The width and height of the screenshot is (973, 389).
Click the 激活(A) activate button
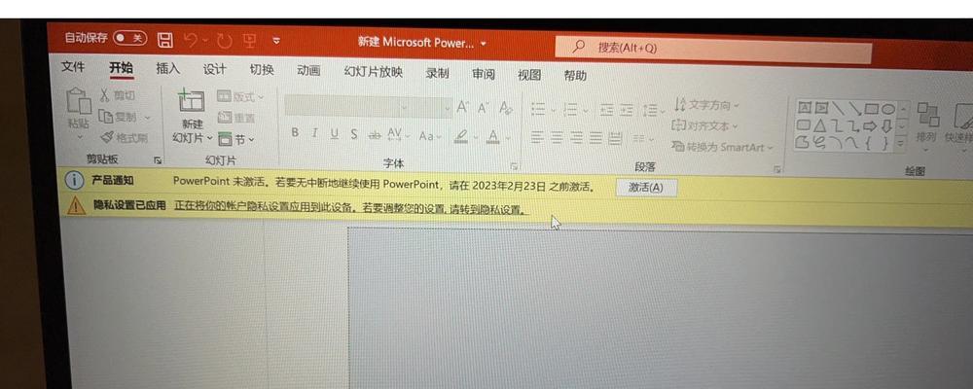click(x=646, y=187)
